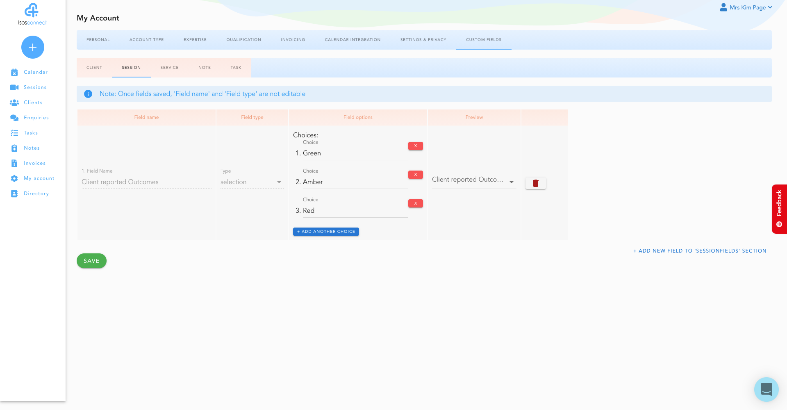Screen dimensions: 787x410
Task: Open the Invoices section icon
Action: [14, 163]
